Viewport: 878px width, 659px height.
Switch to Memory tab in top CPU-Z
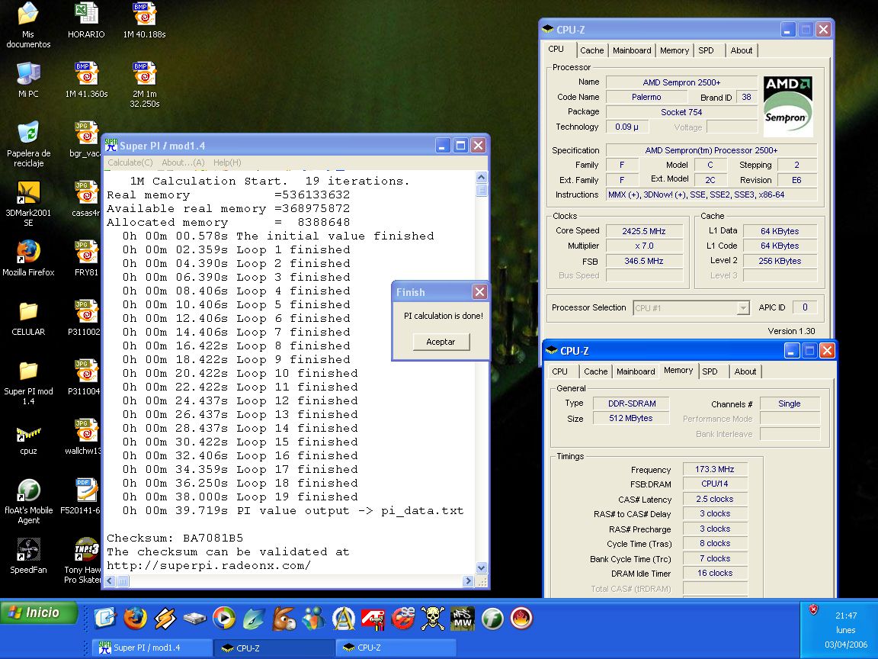click(x=675, y=50)
